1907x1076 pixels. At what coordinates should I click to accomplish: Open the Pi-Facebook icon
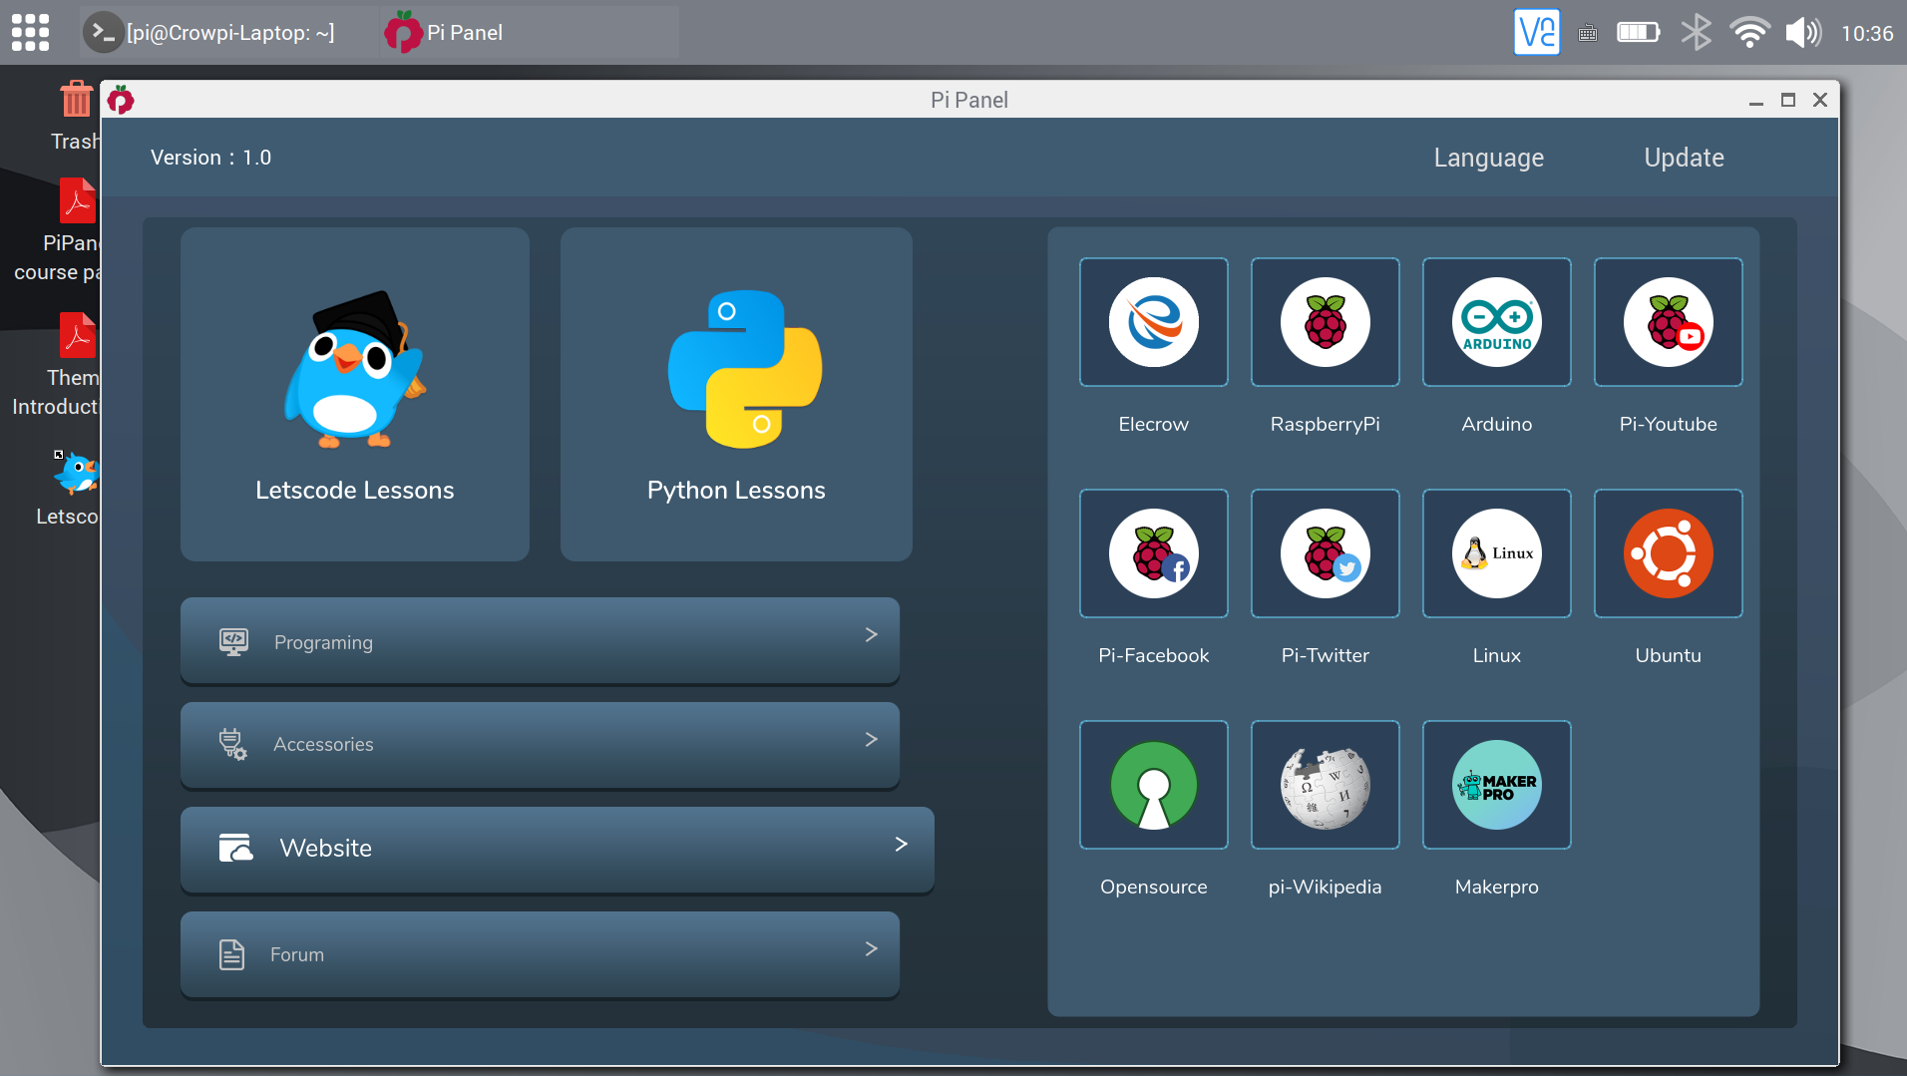pos(1153,553)
